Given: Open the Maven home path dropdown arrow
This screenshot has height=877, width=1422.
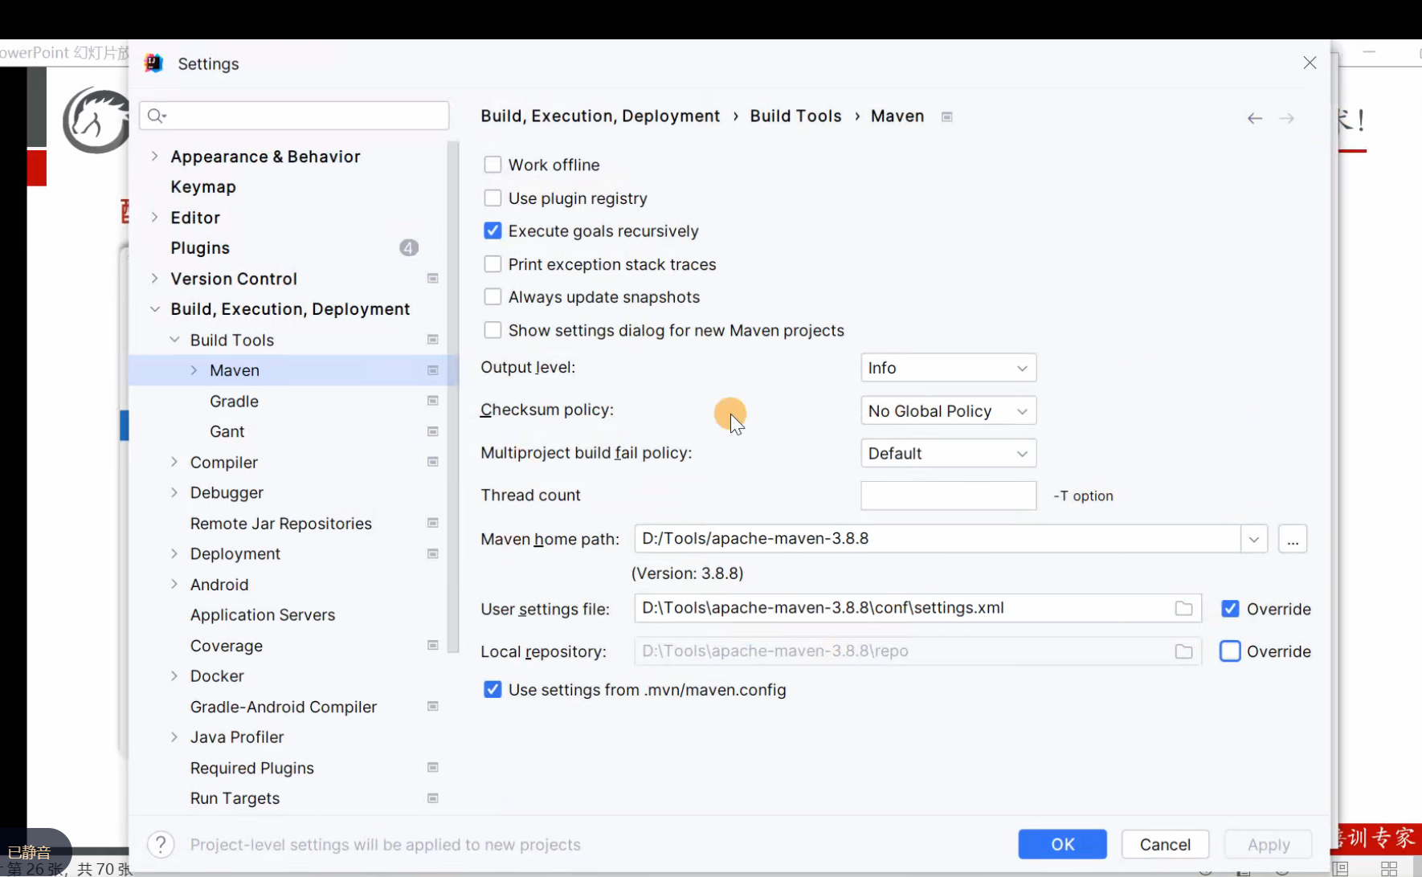Looking at the screenshot, I should pyautogui.click(x=1254, y=539).
